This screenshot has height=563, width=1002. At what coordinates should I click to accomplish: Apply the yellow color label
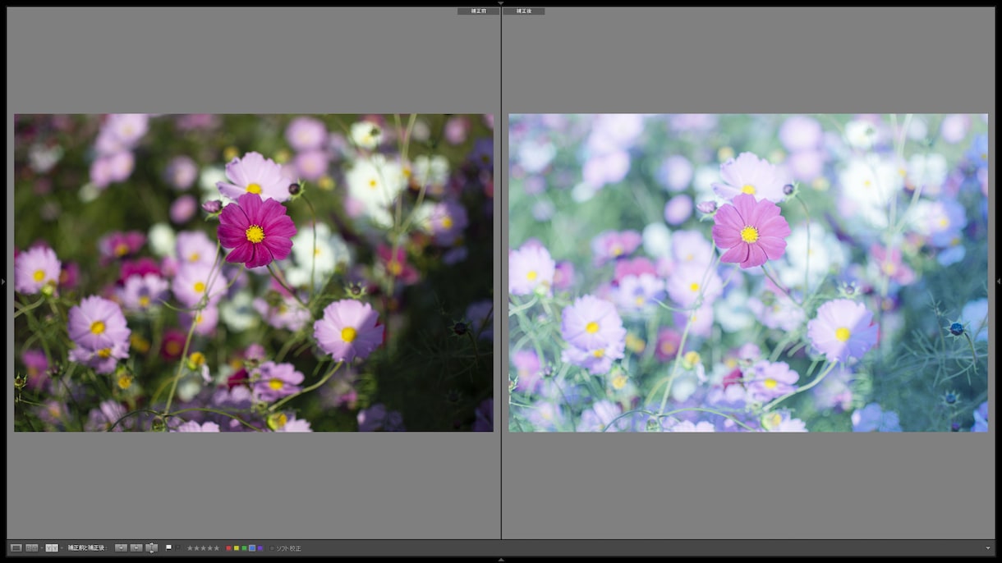[x=237, y=548]
